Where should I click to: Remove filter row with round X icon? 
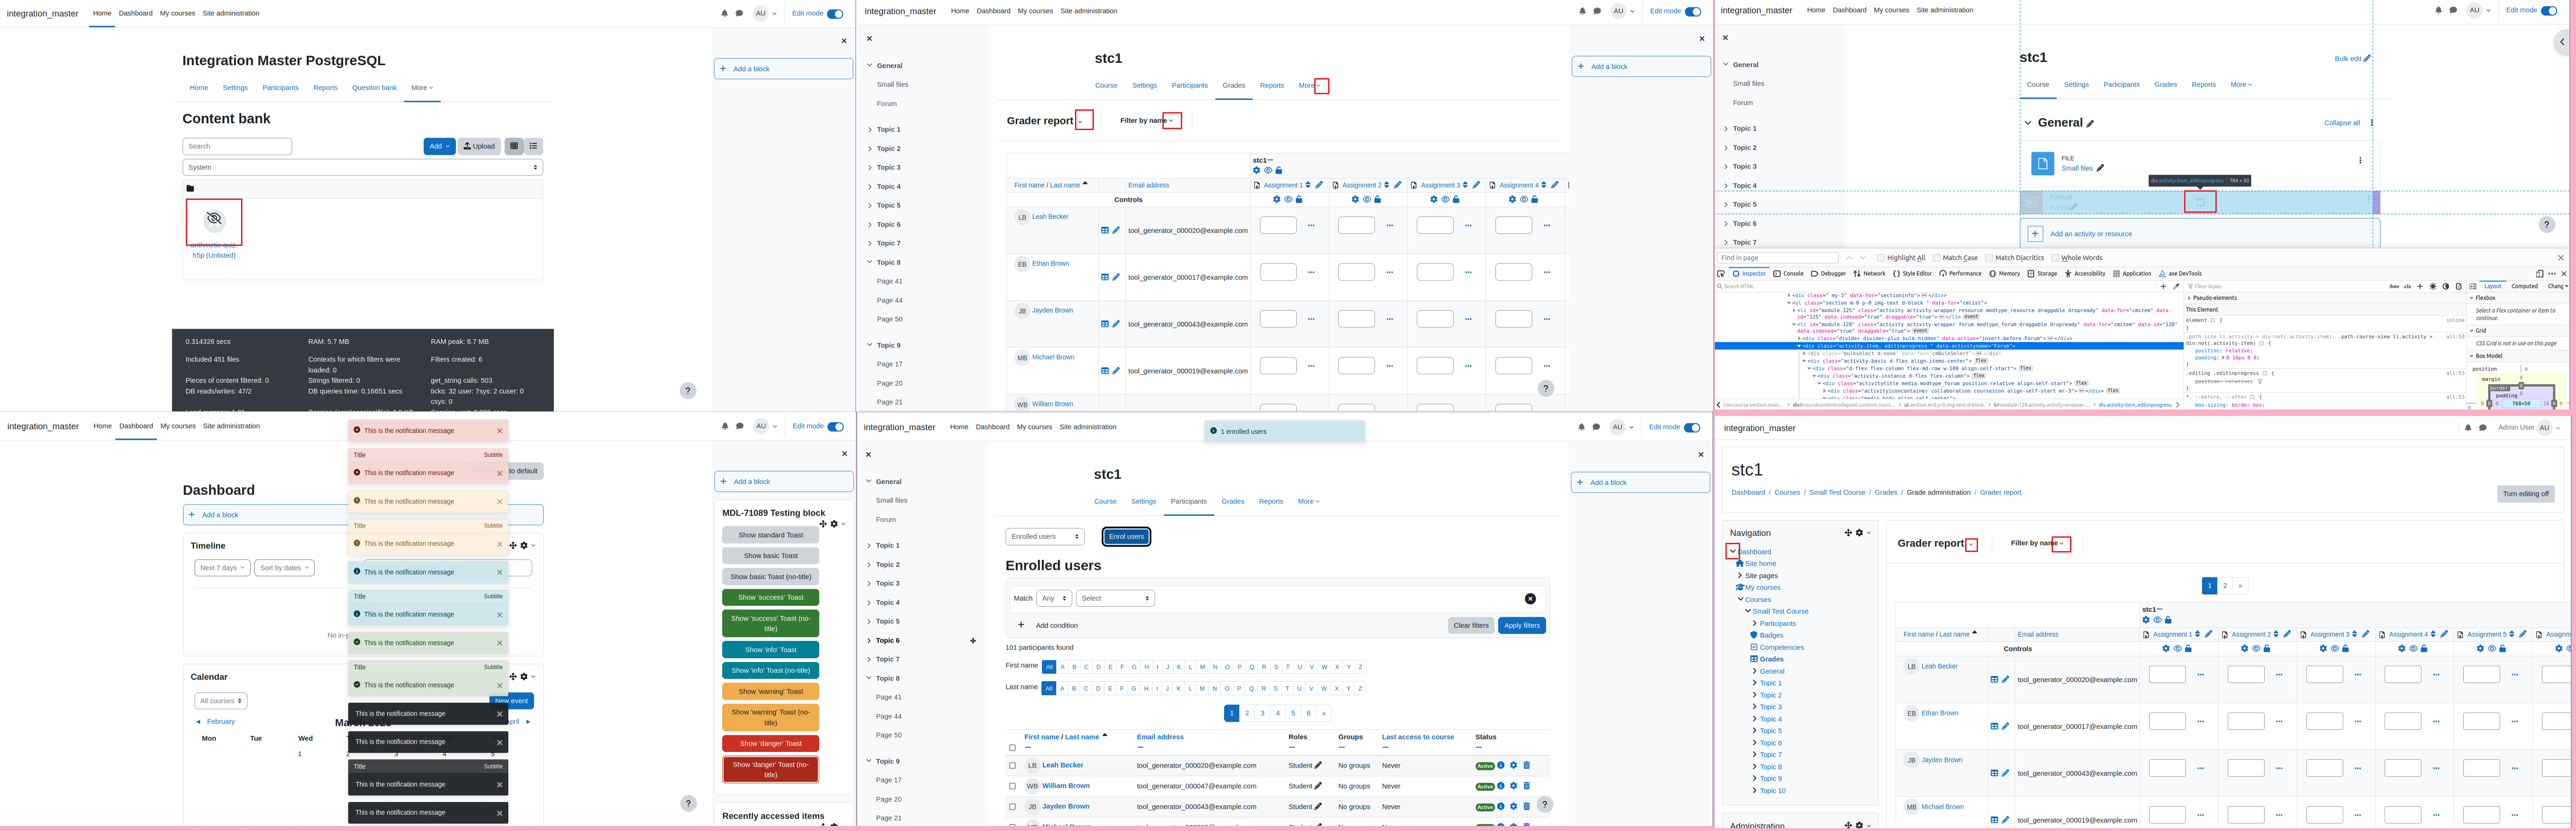(x=1530, y=598)
